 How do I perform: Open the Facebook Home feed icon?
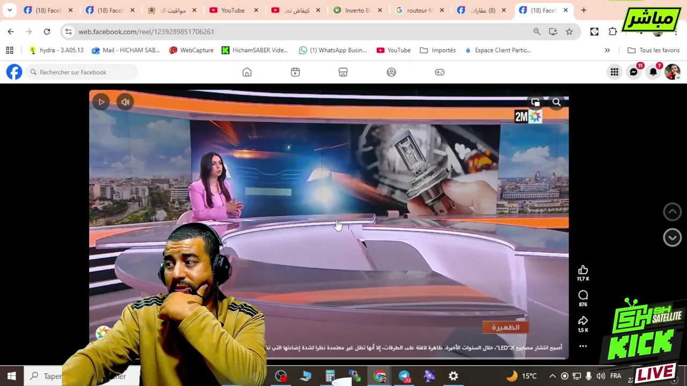tap(247, 72)
